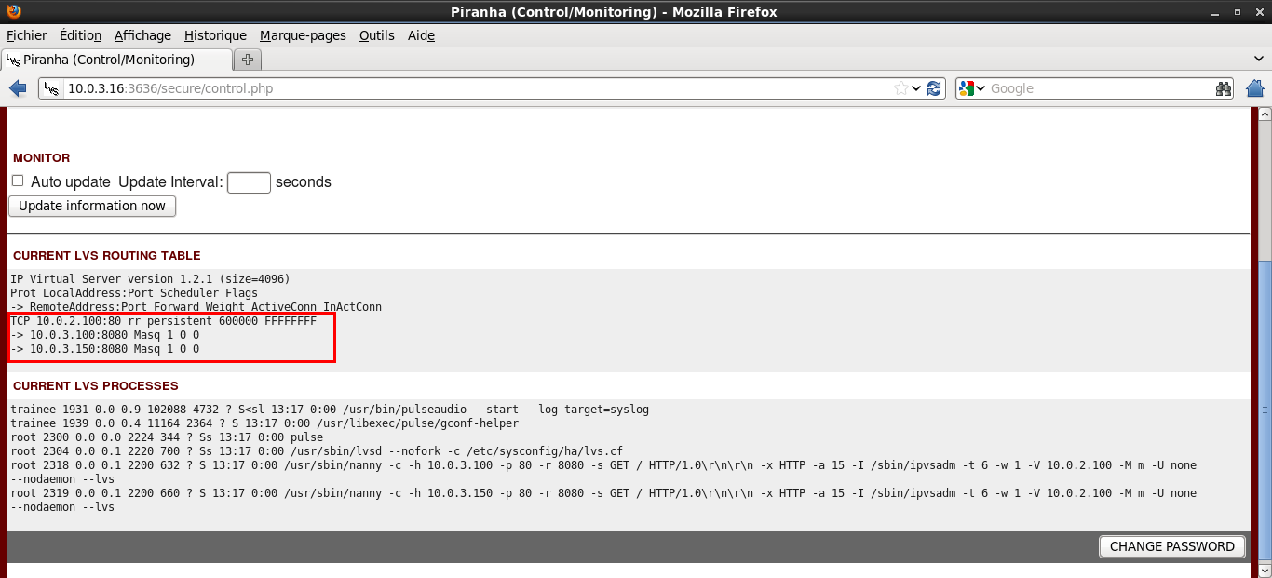Screen dimensions: 1272x578
Task: Open the Marque-pages menu
Action: (x=303, y=35)
